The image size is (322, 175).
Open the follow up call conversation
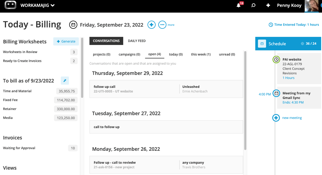click(x=166, y=89)
